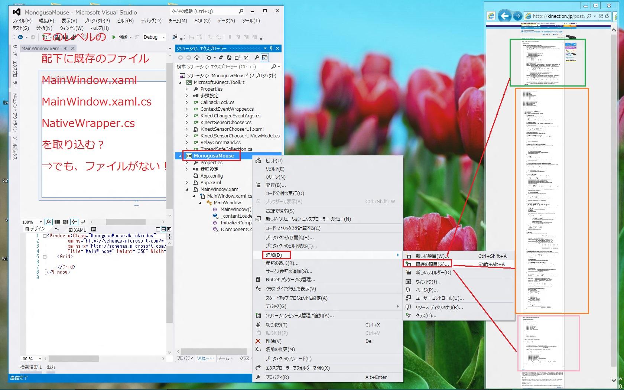Viewport: 624px width, 390px height.
Task: Click the Solution Explorer search field
Action: [x=228, y=67]
